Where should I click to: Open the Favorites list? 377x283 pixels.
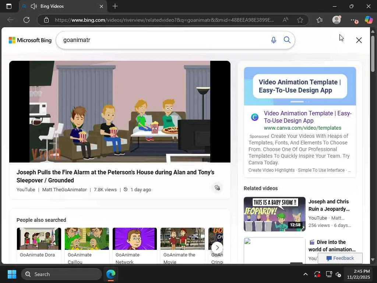[320, 20]
